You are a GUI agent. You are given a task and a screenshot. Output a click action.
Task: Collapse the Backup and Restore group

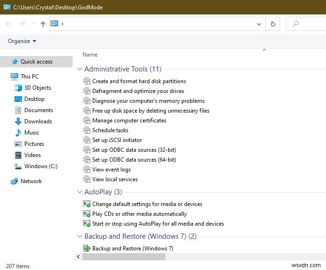[x=80, y=236]
